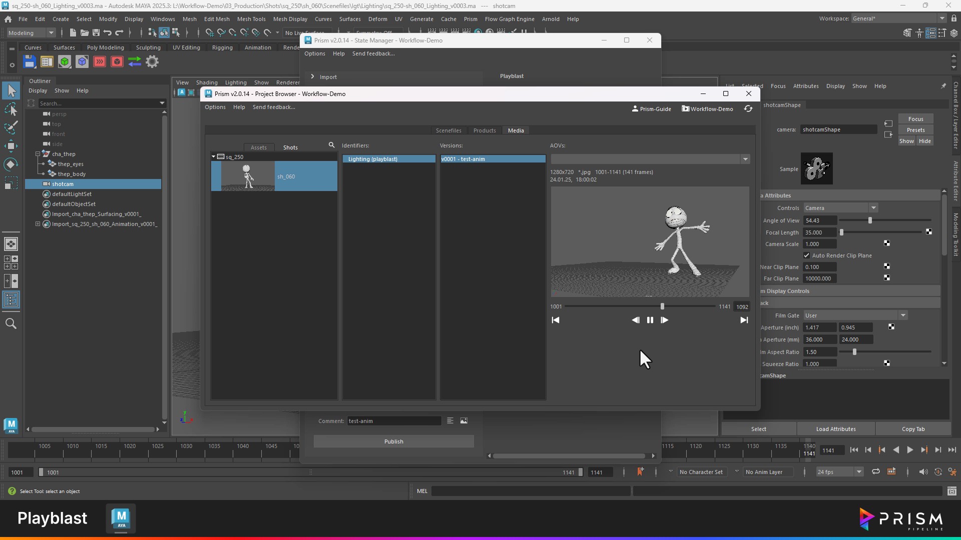This screenshot has width=961, height=540.
Task: Click Send feedback in Project Browser
Action: click(x=274, y=107)
